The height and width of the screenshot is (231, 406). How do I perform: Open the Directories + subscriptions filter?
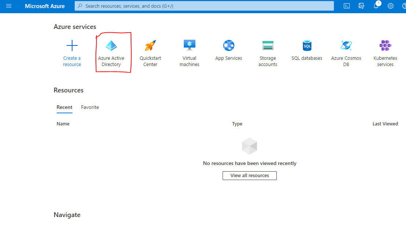(x=361, y=6)
